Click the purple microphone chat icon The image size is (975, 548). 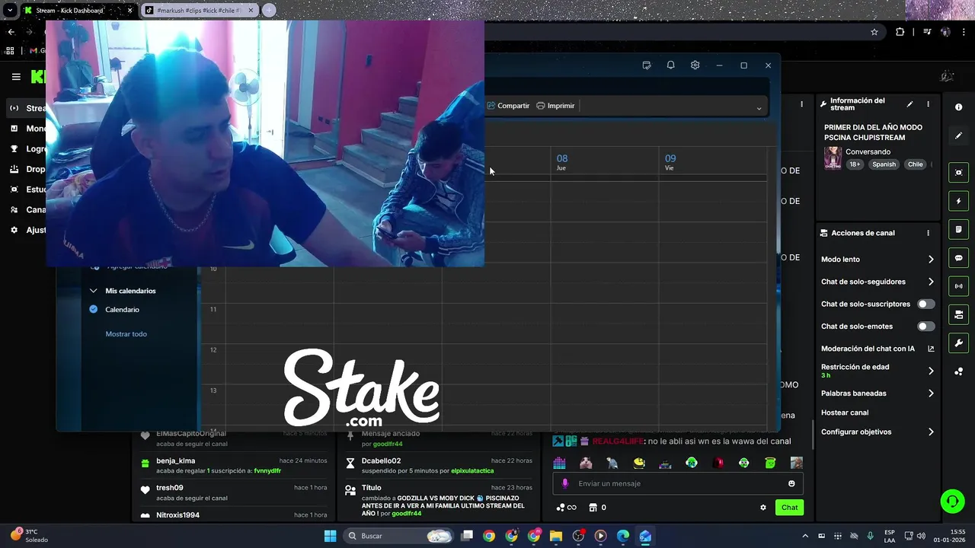click(565, 483)
